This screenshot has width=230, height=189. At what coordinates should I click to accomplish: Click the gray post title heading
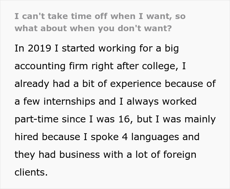tap(100, 22)
